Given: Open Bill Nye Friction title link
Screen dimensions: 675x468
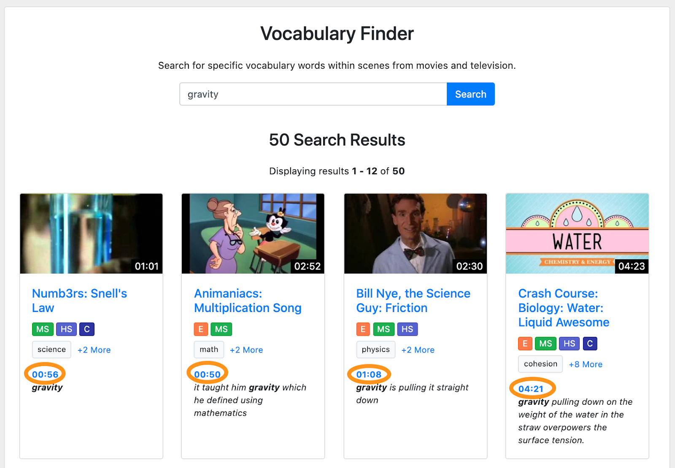Looking at the screenshot, I should pyautogui.click(x=413, y=301).
